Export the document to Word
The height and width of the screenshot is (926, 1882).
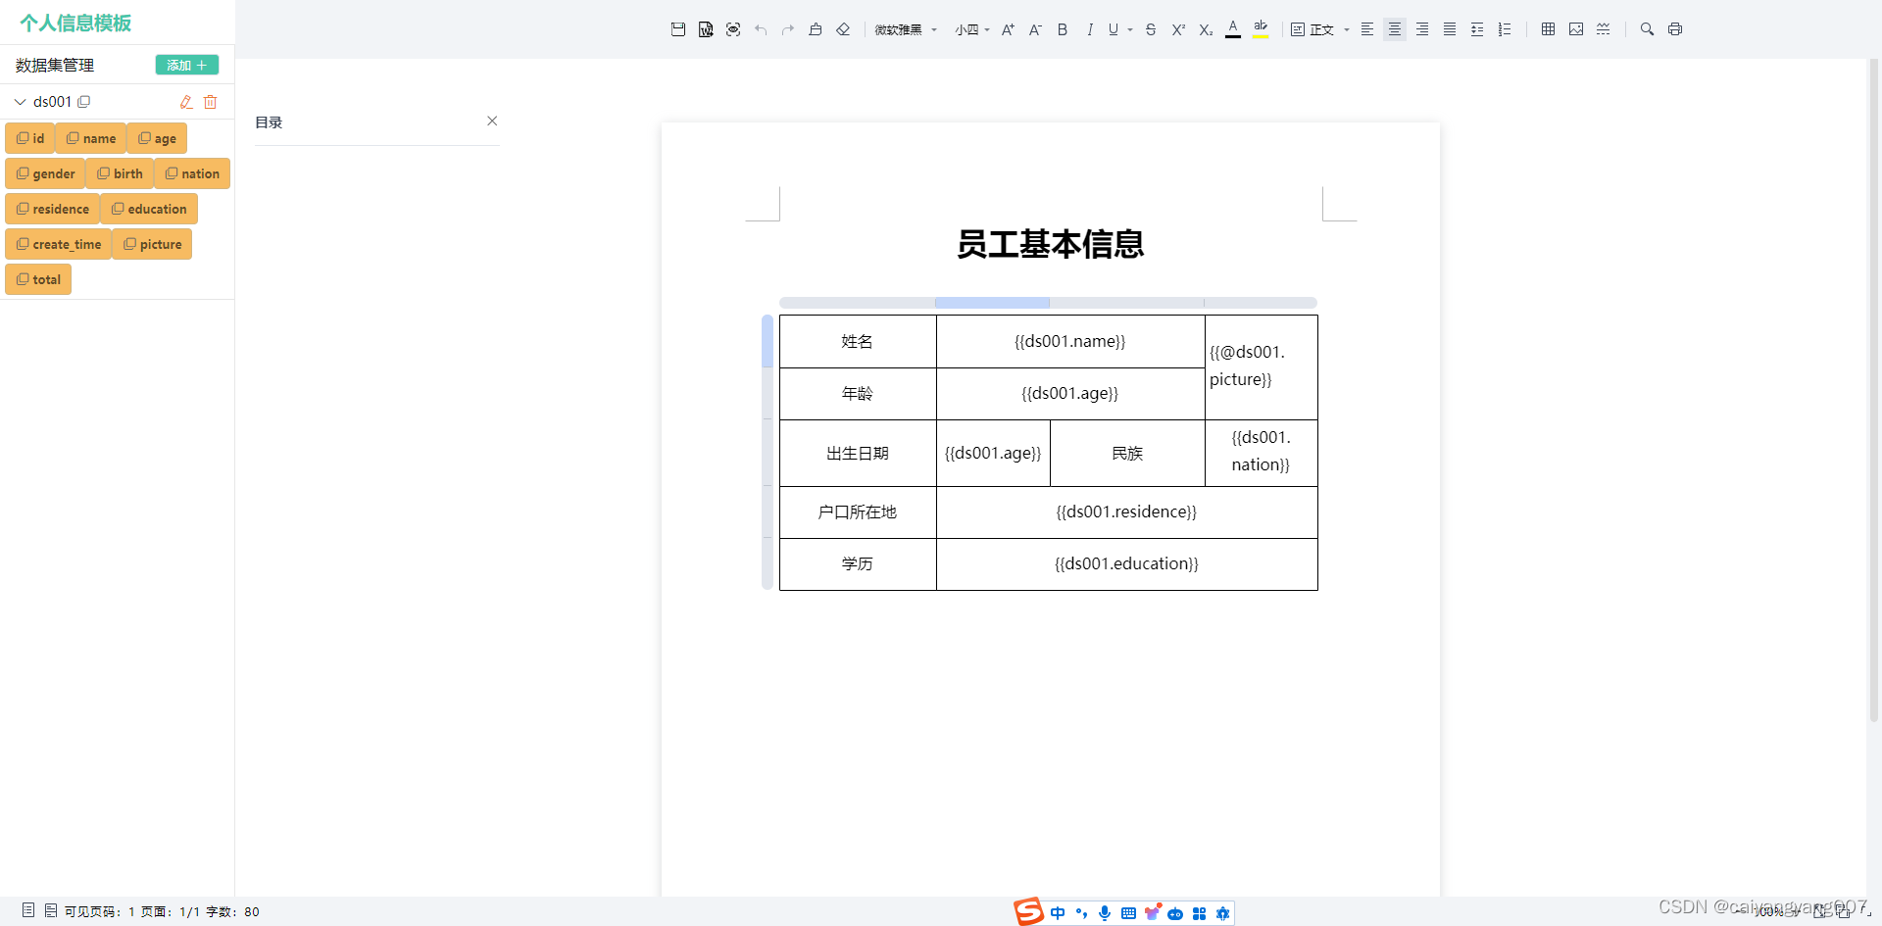point(706,29)
